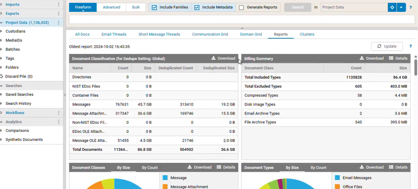Switch to Advanced search mode
Image resolution: width=418 pixels, height=189 pixels.
click(112, 7)
